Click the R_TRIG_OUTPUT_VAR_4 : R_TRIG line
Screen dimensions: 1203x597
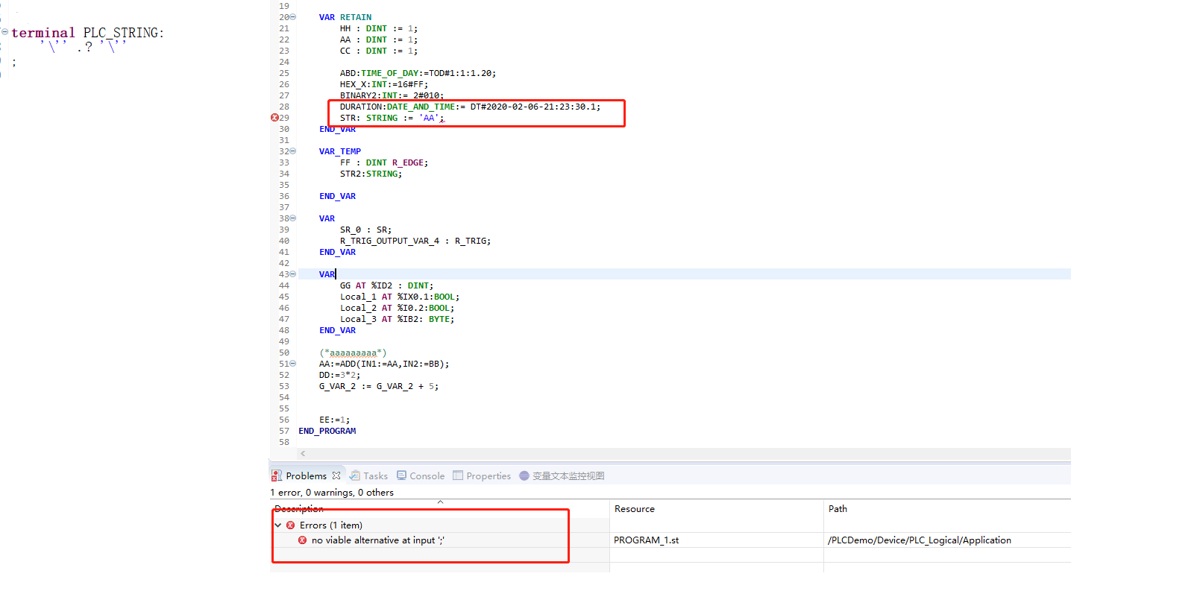pos(415,241)
